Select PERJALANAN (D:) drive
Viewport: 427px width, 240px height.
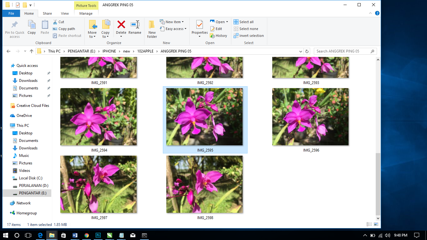click(x=33, y=186)
